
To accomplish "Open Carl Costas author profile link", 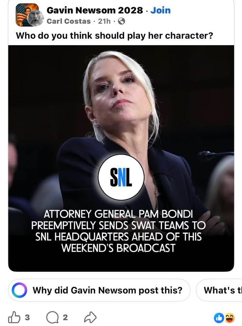I will tap(69, 21).
